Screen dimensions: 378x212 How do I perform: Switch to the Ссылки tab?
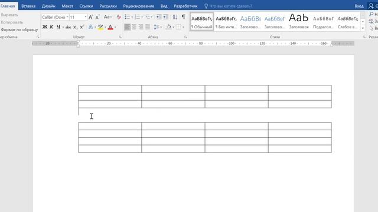coord(86,6)
